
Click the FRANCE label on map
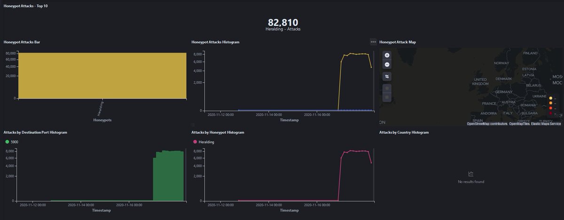(489, 103)
